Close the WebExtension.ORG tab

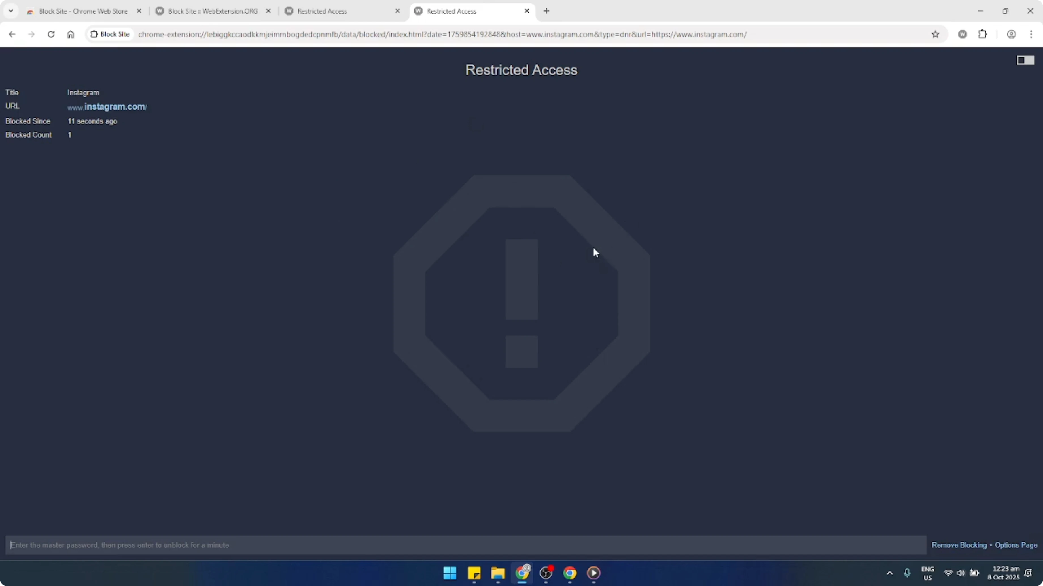tap(268, 11)
